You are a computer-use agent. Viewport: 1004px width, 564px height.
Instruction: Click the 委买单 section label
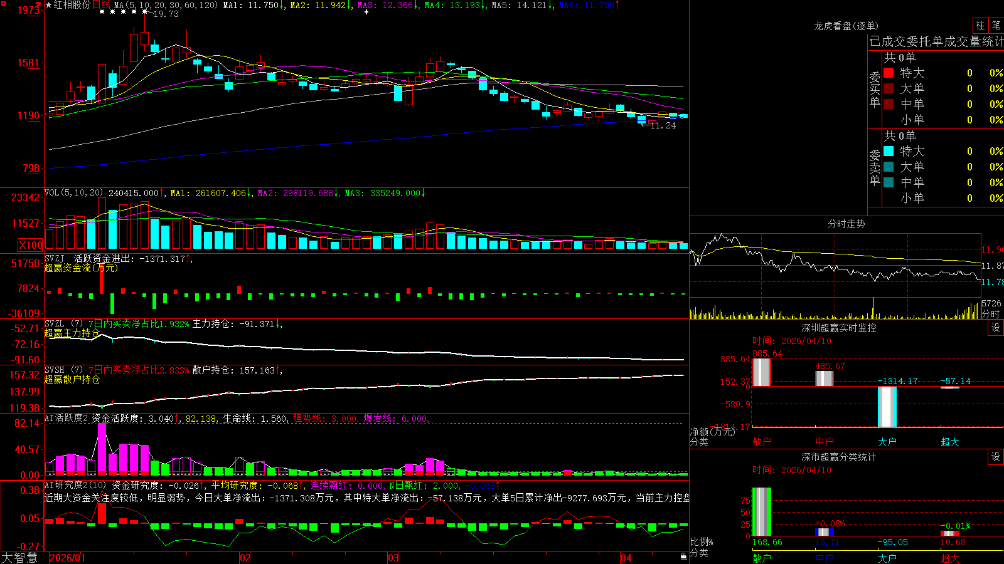click(875, 90)
